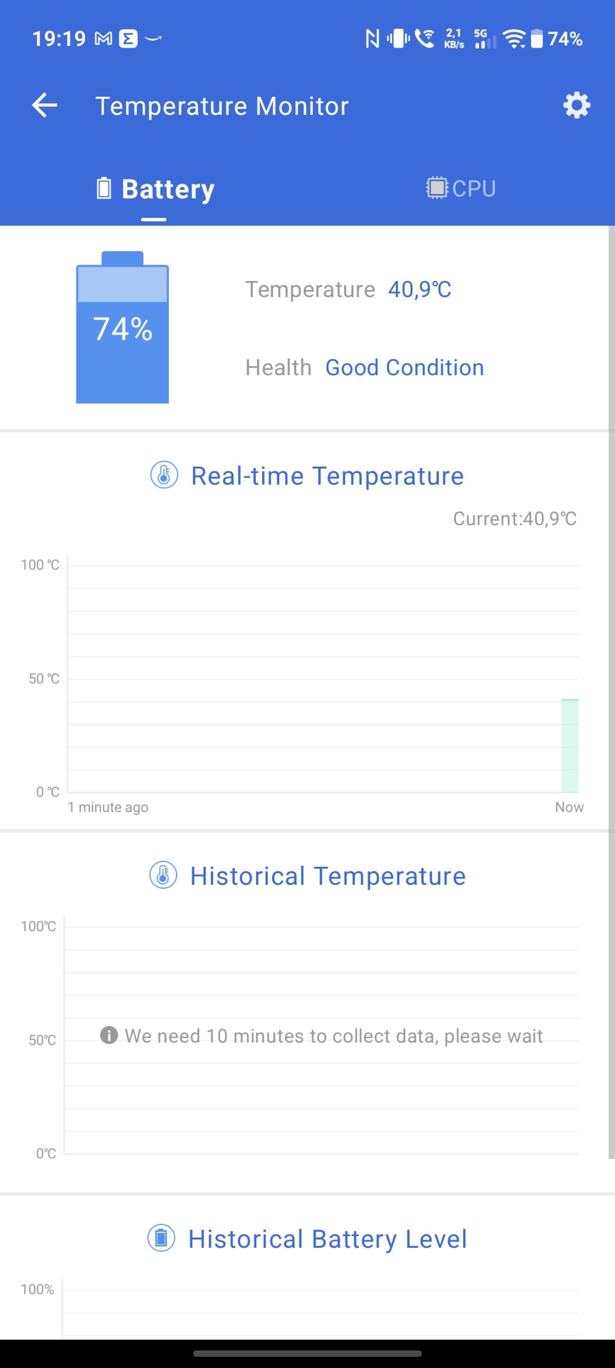Tap the green bar in the real-time chart
Screen dimensions: 615x1368
570,745
